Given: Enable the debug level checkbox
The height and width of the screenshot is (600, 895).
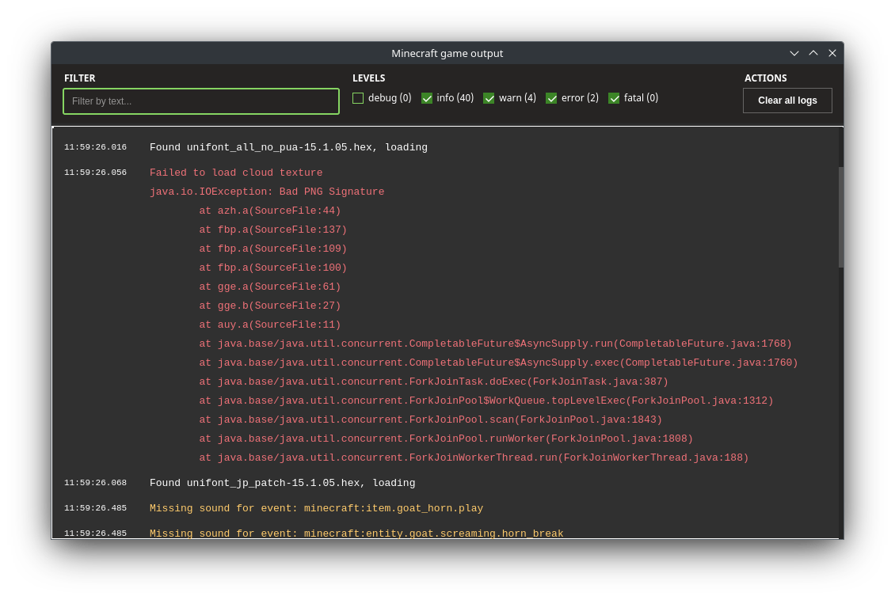Looking at the screenshot, I should (358, 98).
